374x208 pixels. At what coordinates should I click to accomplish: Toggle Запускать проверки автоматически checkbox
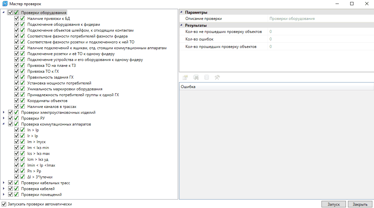point(4,204)
